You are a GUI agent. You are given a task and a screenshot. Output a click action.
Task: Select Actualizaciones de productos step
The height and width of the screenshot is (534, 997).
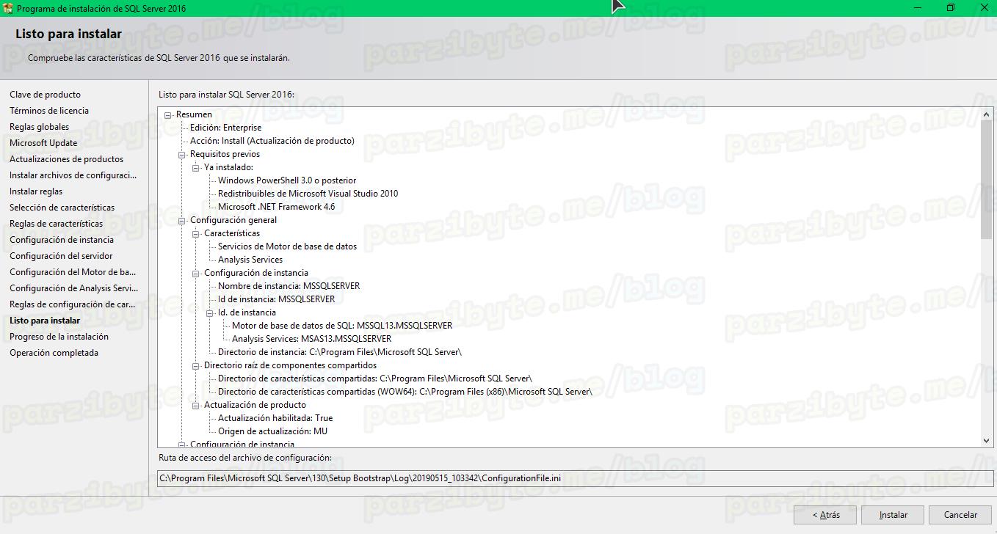click(x=66, y=159)
